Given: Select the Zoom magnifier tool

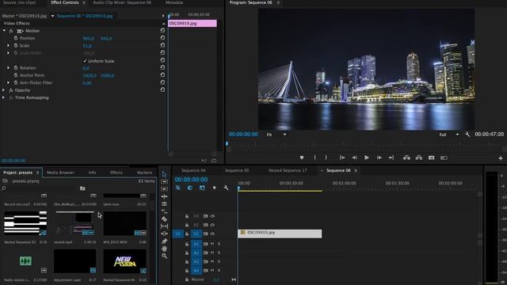Looking at the screenshot, I should tap(164, 256).
